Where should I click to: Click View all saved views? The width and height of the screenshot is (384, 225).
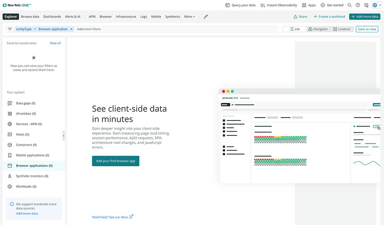click(55, 43)
